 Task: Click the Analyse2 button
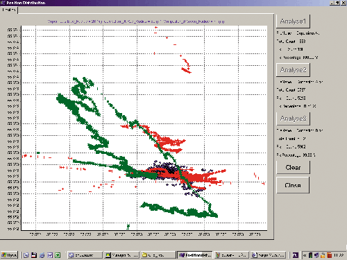pyautogui.click(x=293, y=70)
